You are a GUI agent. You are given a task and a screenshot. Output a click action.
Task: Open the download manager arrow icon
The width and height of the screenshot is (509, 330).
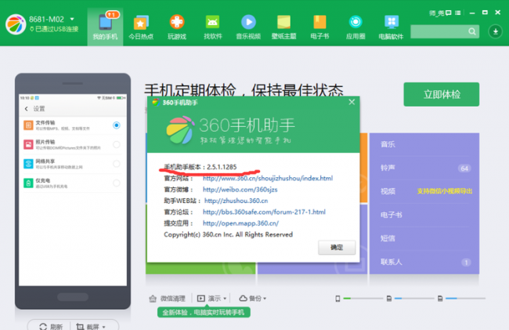click(496, 31)
